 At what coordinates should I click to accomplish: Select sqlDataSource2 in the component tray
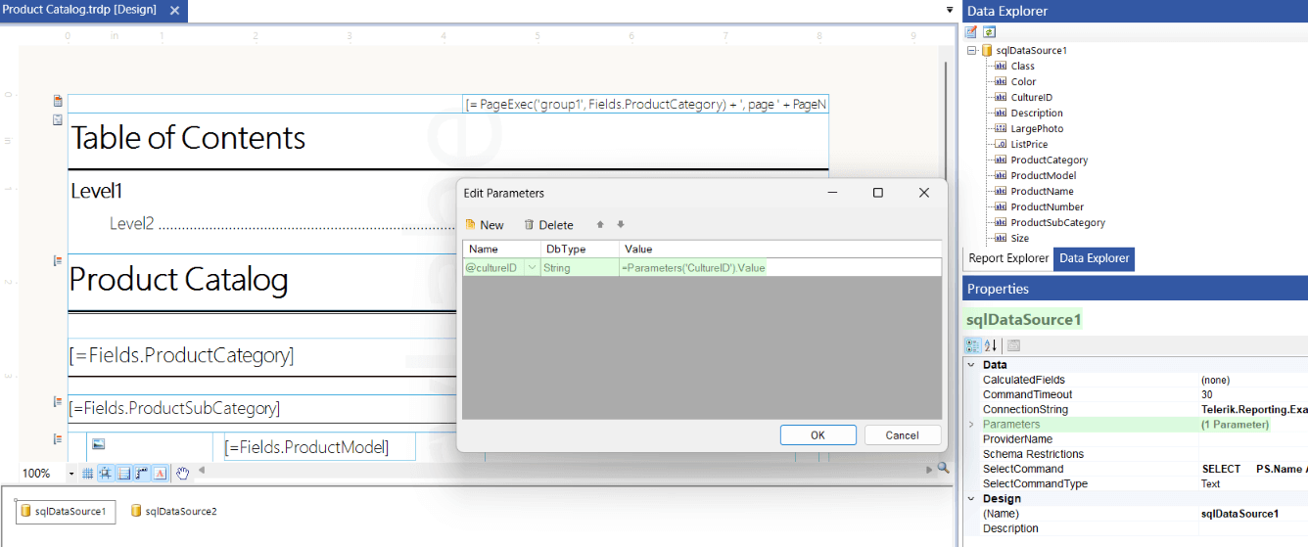click(x=174, y=511)
